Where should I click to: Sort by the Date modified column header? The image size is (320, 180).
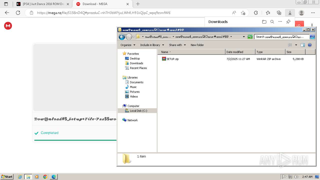[240, 52]
